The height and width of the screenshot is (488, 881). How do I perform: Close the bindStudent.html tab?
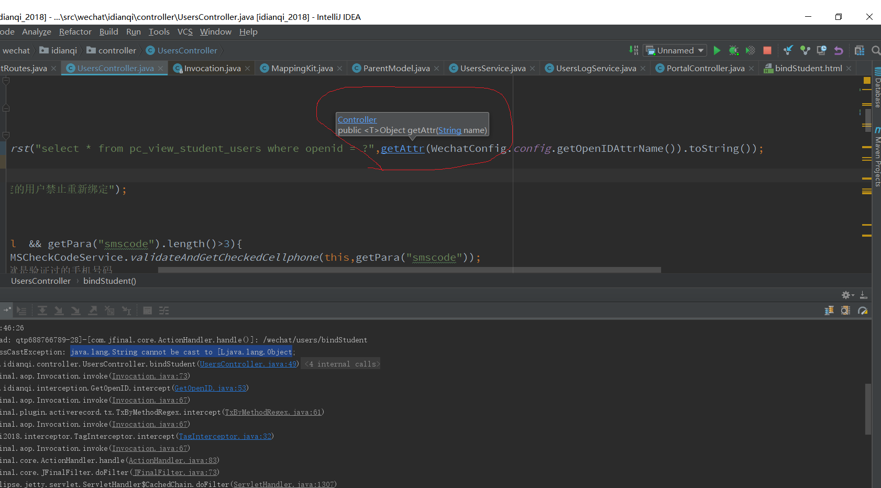pos(849,69)
